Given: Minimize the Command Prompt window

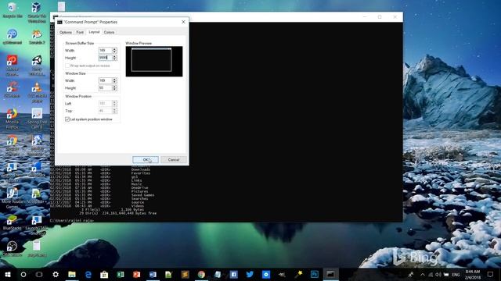Looking at the screenshot, I should click(365, 17).
